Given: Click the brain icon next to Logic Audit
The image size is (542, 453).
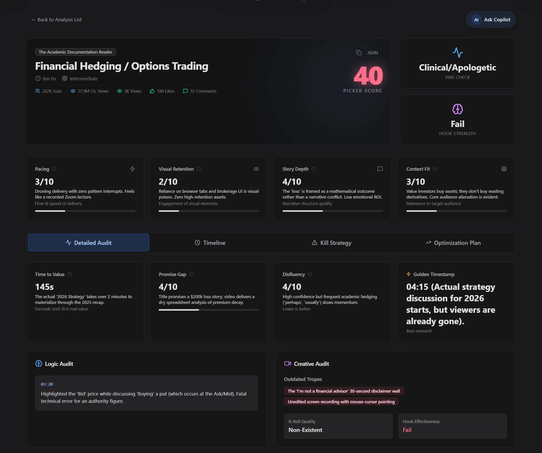Looking at the screenshot, I should (x=39, y=363).
